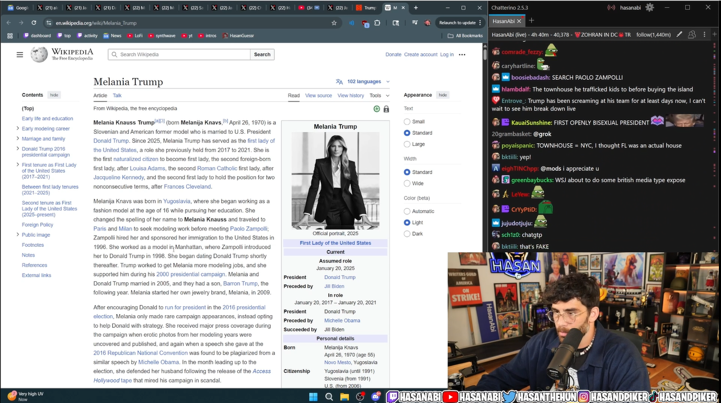Expand Marriage and family contents section
This screenshot has height=403, width=721.
click(x=18, y=139)
